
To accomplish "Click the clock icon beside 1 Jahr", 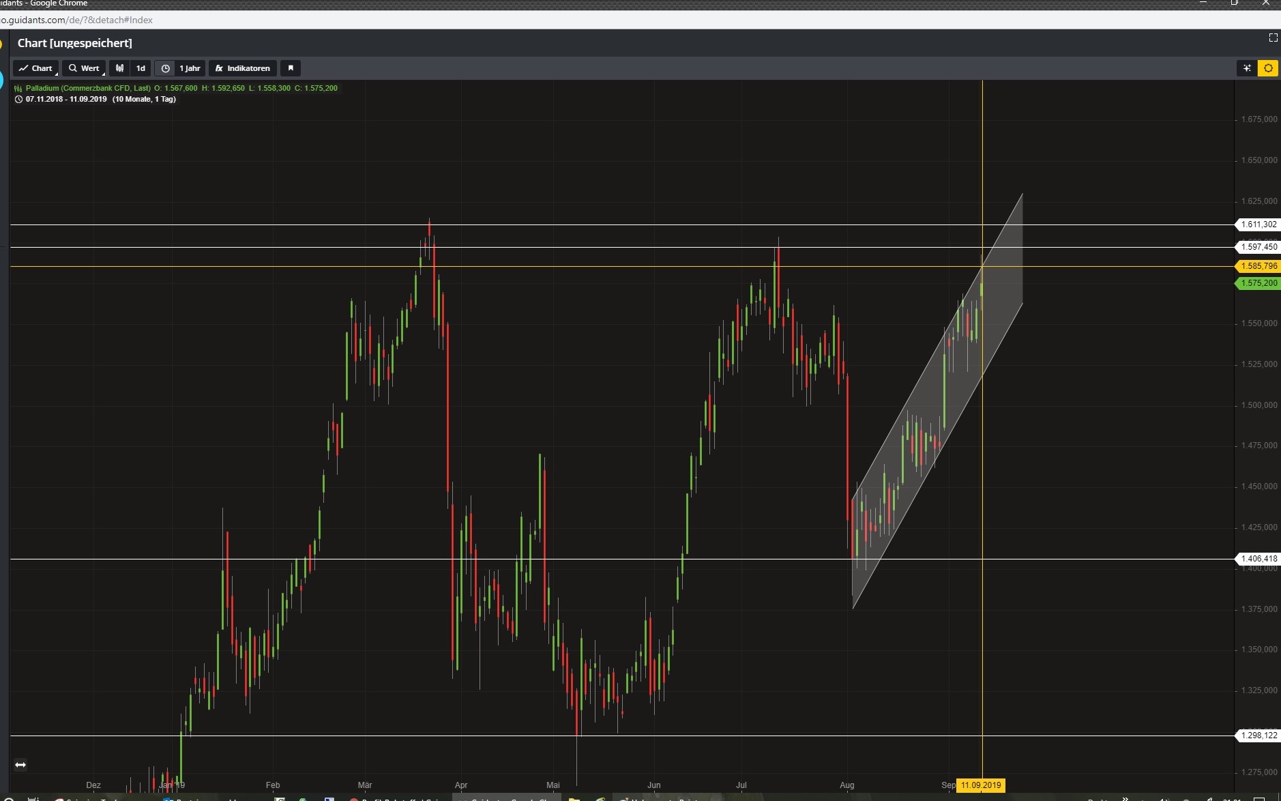I will tap(166, 68).
